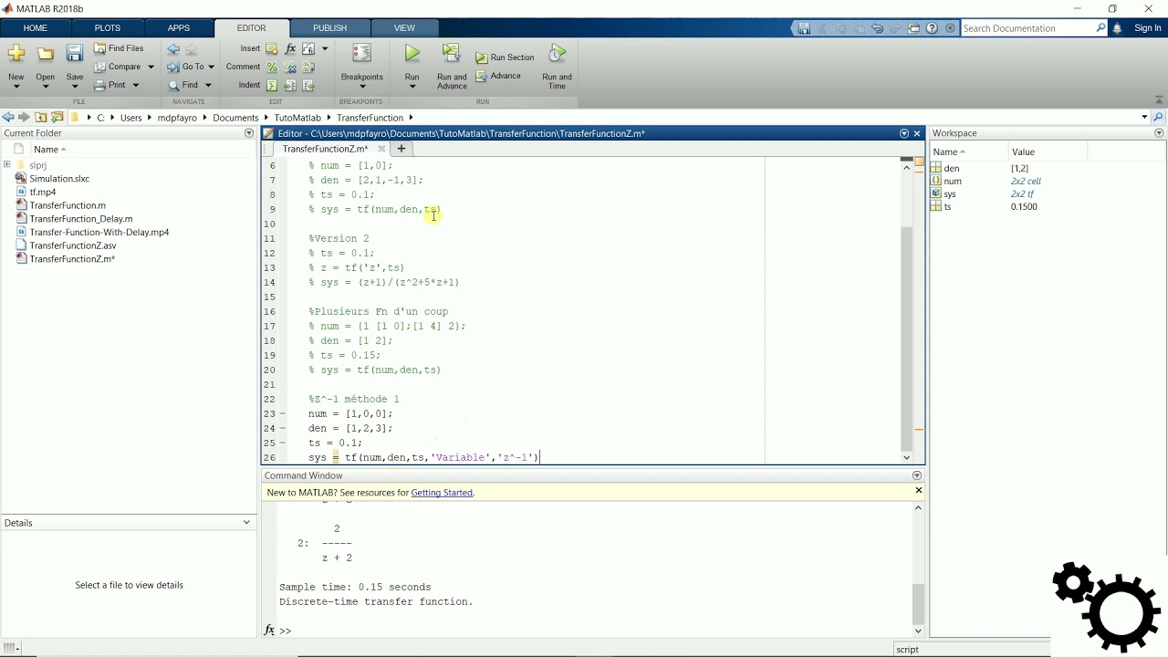Click the Search Documentation field
This screenshot has height=657, width=1168.
1029,28
